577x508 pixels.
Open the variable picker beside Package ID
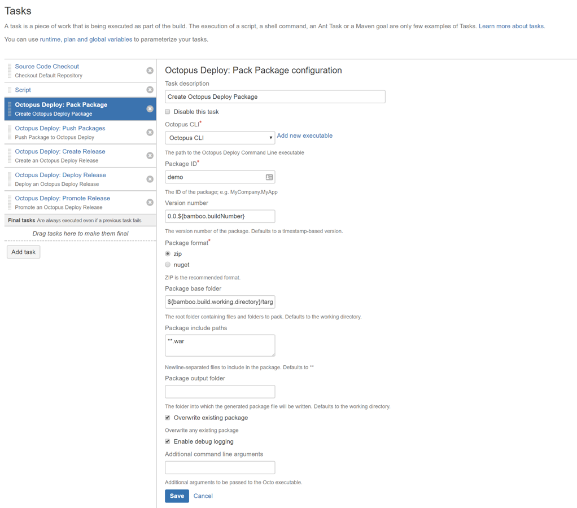click(269, 177)
